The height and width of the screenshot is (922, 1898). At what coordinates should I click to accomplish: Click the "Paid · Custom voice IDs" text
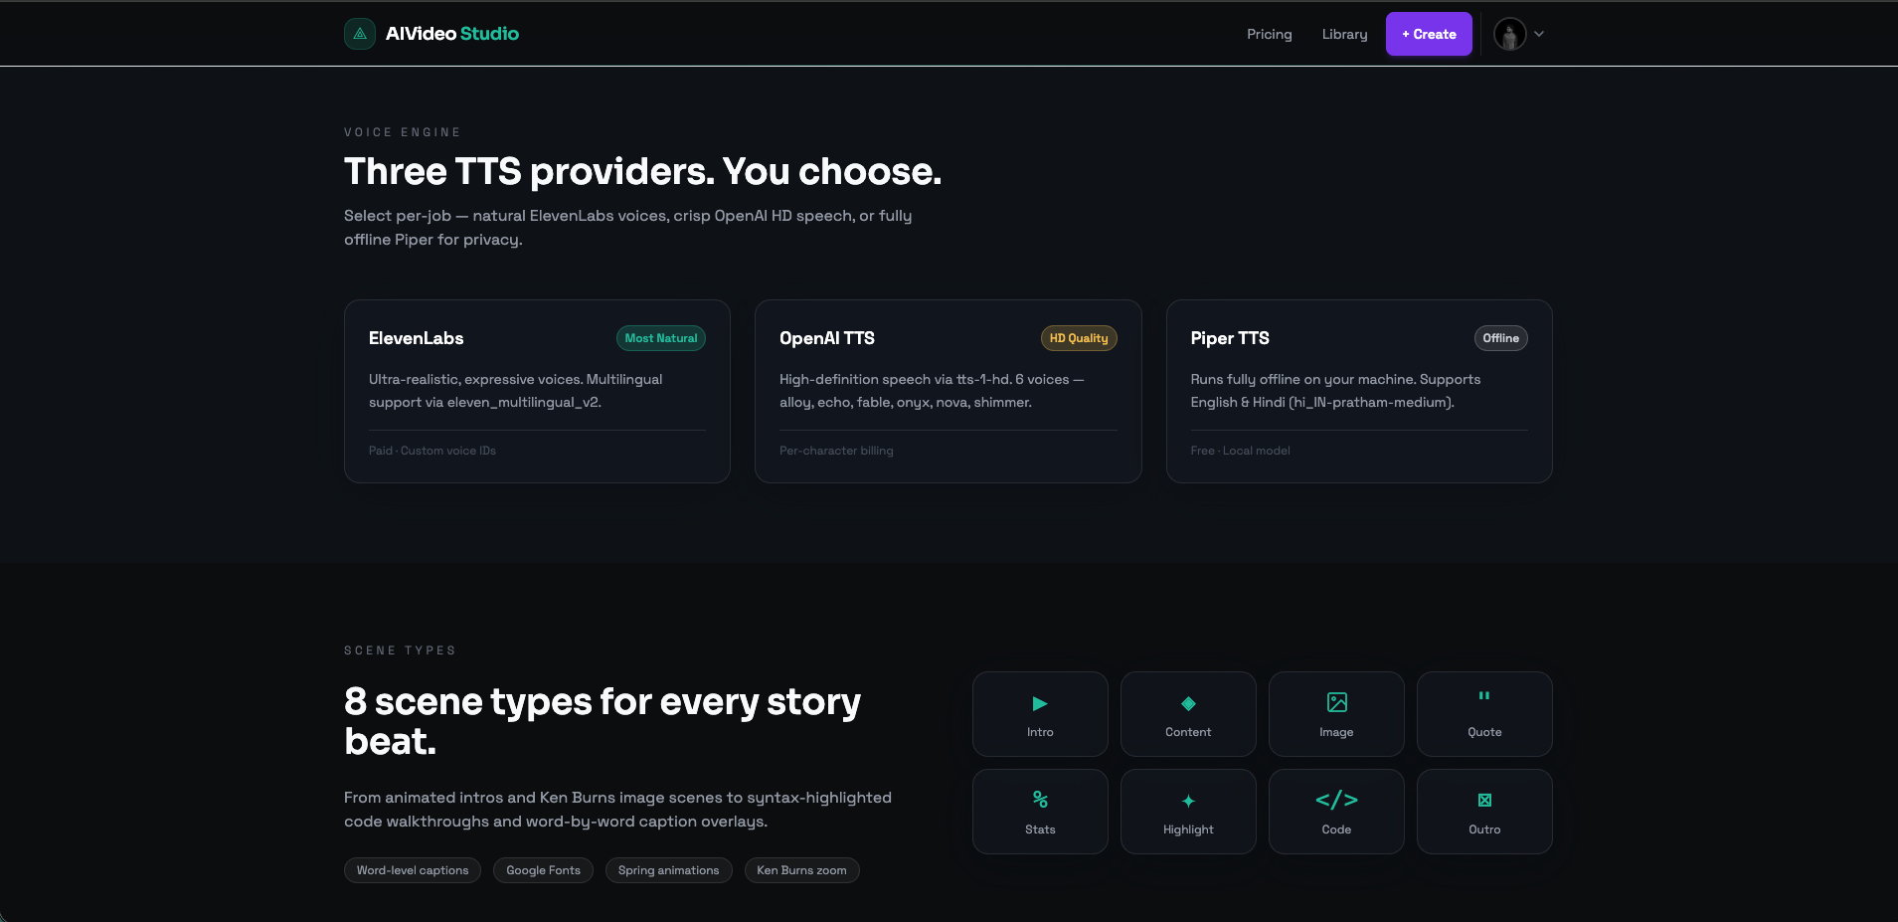click(432, 451)
